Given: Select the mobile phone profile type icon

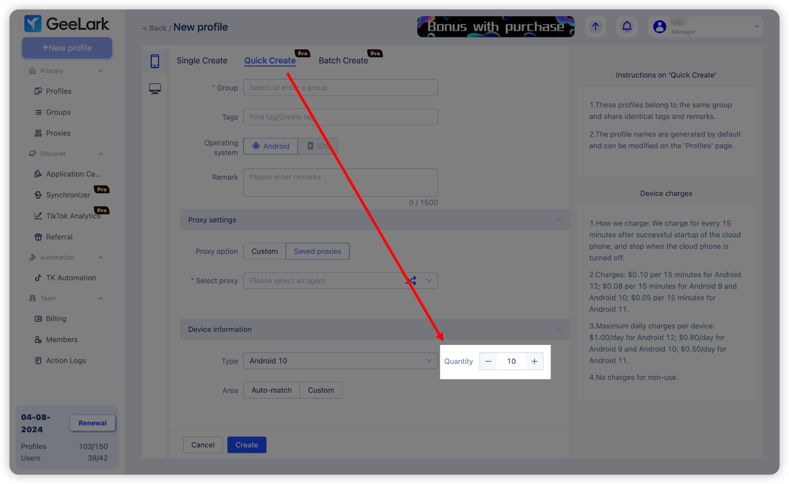Looking at the screenshot, I should pos(155,61).
